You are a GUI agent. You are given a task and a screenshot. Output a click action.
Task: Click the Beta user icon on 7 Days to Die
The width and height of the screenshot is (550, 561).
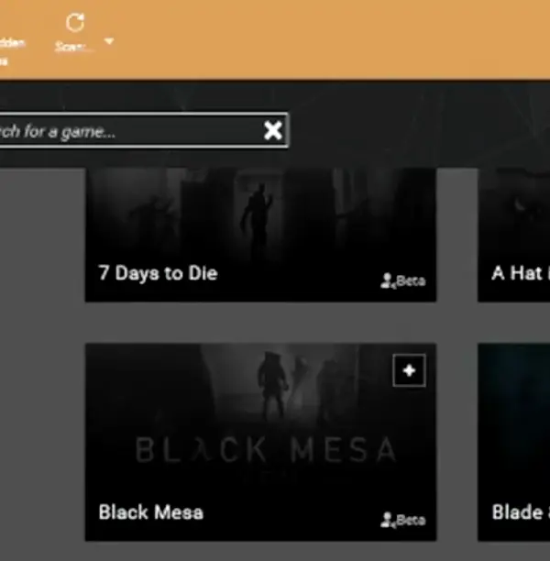(387, 280)
